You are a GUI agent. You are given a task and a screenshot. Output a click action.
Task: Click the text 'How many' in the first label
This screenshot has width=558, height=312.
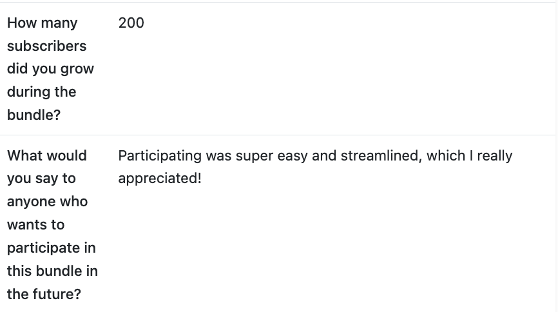(x=42, y=23)
